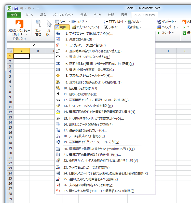Click the range names list icon

pos(58,167)
